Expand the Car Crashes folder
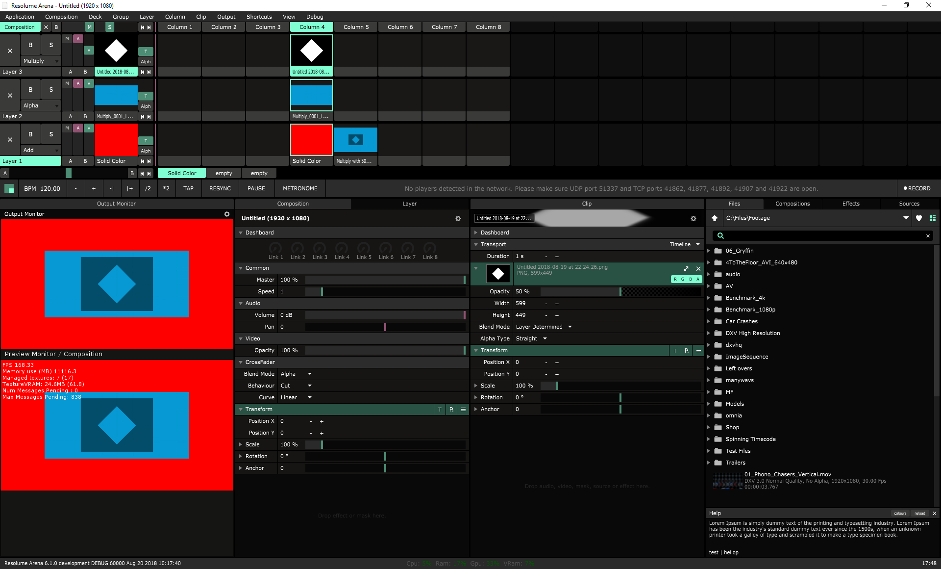The image size is (941, 569). pyautogui.click(x=709, y=322)
